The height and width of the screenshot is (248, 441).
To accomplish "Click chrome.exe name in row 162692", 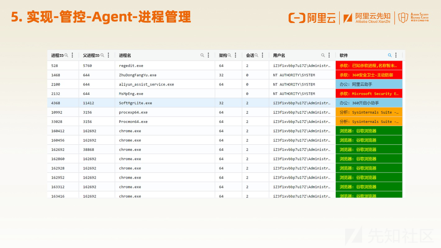I will tap(130, 150).
